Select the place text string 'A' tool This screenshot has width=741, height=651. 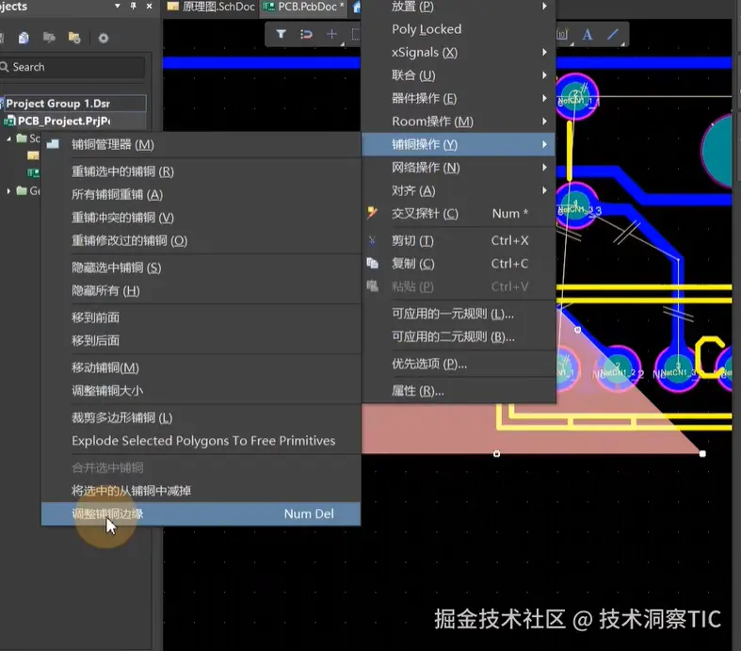pos(587,35)
